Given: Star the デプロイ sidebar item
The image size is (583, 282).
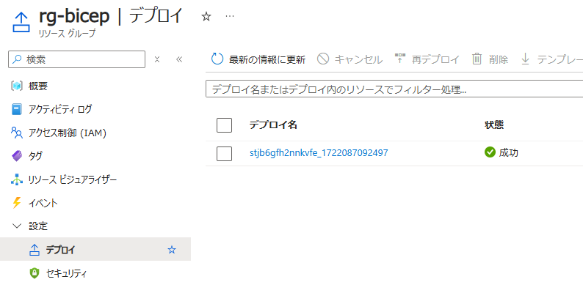Looking at the screenshot, I should tap(171, 250).
